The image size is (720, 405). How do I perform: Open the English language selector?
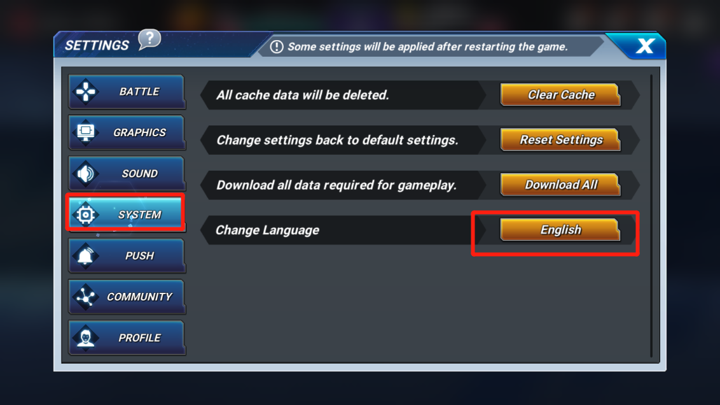click(560, 230)
